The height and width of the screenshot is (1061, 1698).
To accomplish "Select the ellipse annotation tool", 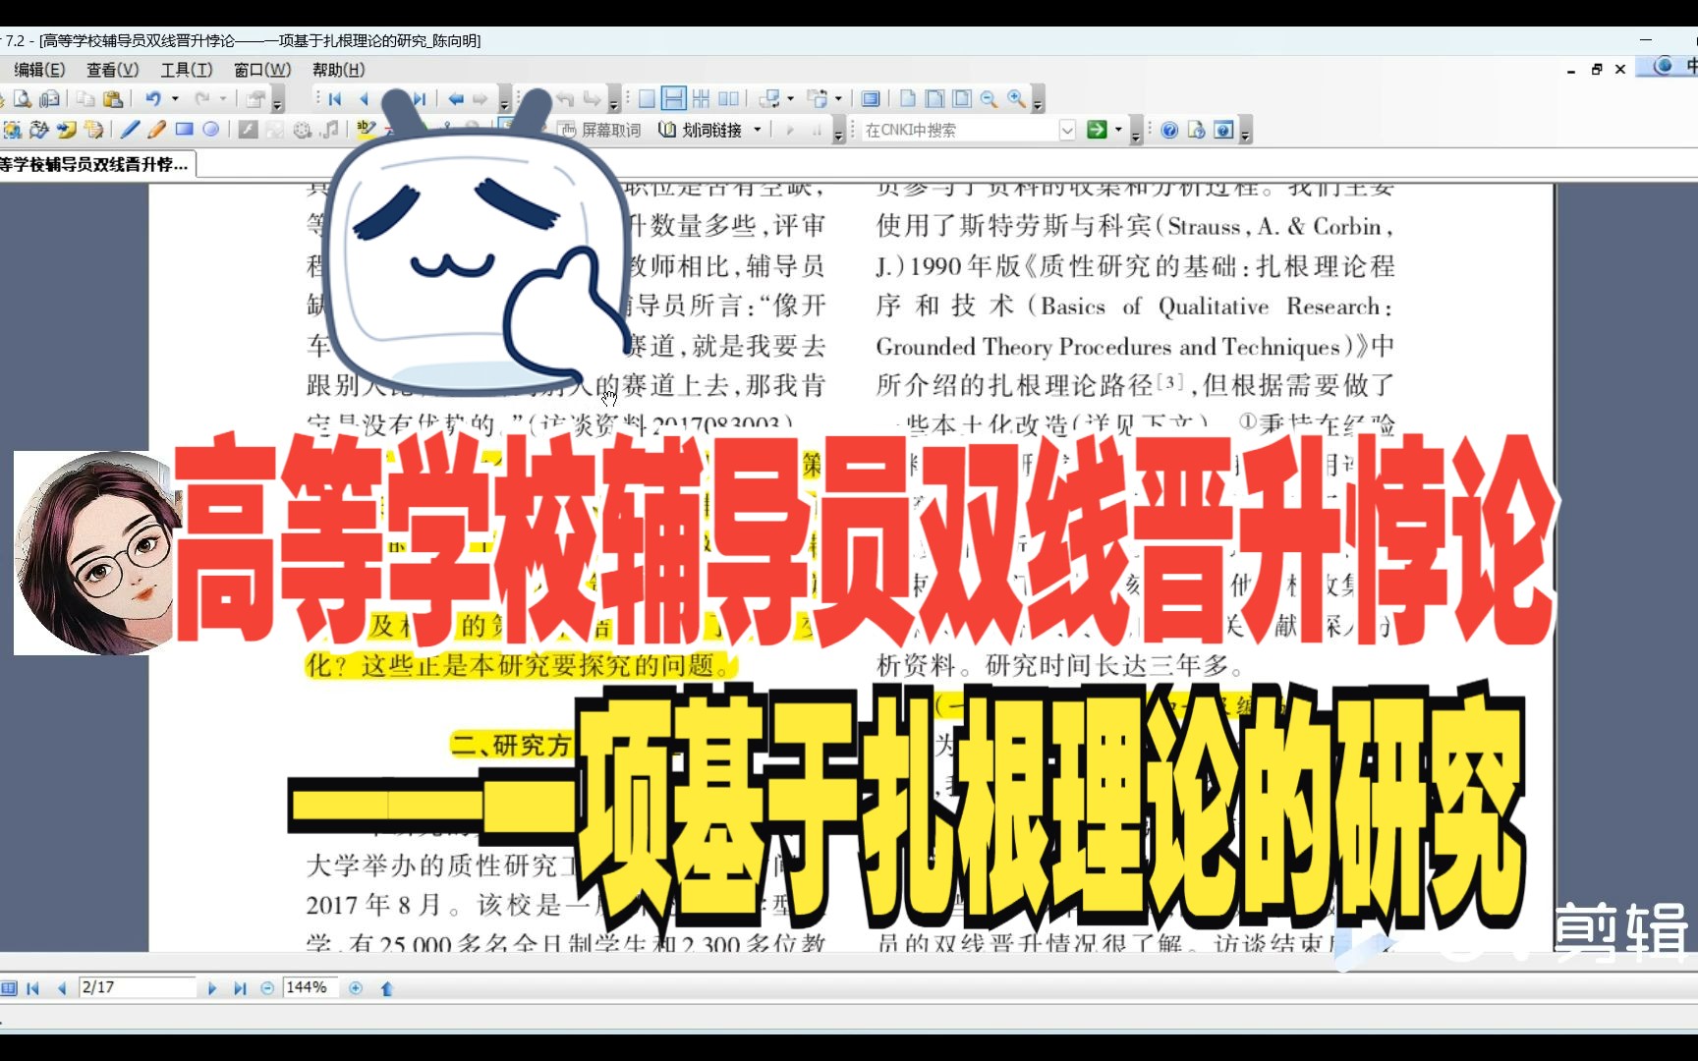I will 210,129.
